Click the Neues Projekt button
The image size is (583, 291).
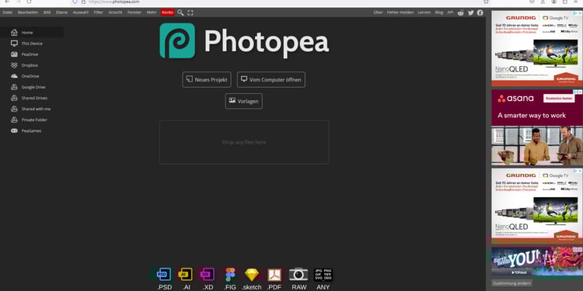coord(207,79)
